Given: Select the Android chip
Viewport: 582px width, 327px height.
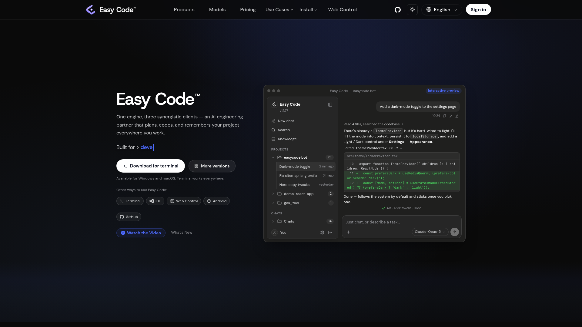Looking at the screenshot, I should pos(216,201).
